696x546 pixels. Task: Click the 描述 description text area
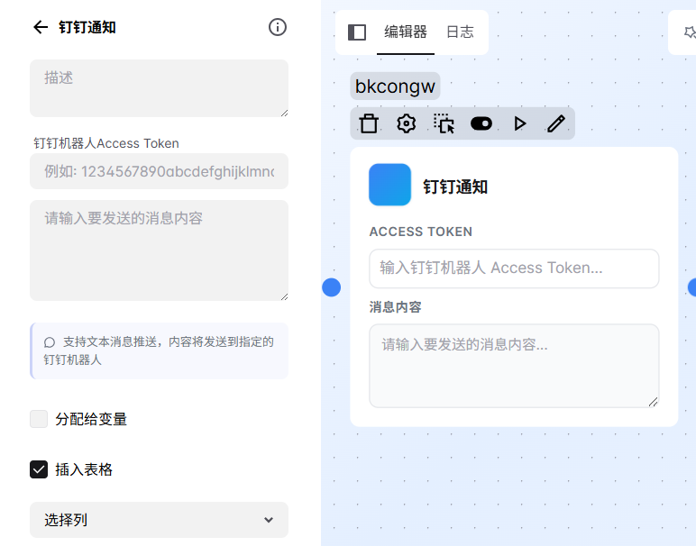[159, 88]
